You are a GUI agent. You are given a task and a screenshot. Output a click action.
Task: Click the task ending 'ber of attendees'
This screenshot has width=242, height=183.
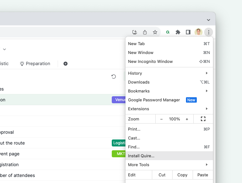click(18, 175)
